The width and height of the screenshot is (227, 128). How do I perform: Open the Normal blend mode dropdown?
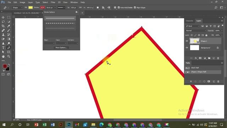(196, 31)
